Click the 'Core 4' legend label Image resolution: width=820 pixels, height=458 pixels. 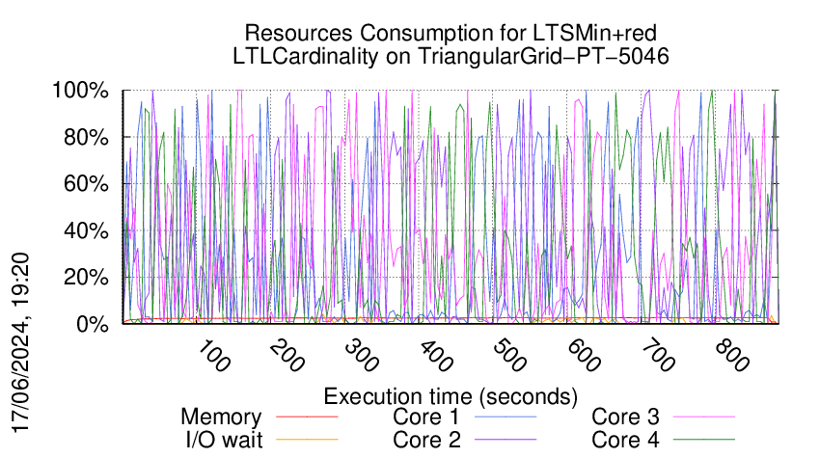(625, 440)
